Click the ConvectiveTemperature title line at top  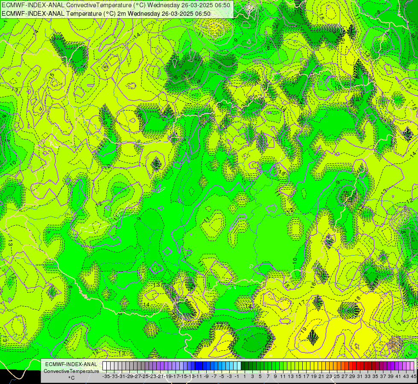coord(116,5)
